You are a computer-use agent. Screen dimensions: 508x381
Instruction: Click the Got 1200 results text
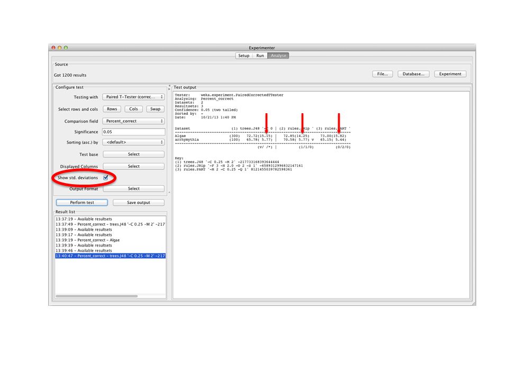pyautogui.click(x=70, y=75)
